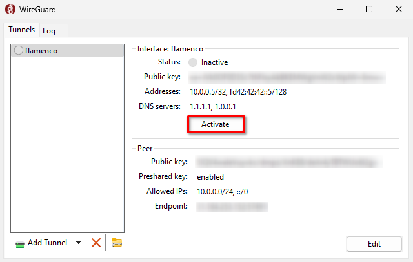Click the Preshared key enabled value
This screenshot has height=262, width=413.
pyautogui.click(x=210, y=177)
